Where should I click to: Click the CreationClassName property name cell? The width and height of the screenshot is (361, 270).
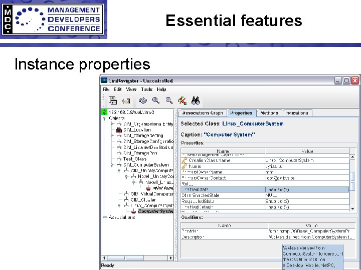pos(223,160)
